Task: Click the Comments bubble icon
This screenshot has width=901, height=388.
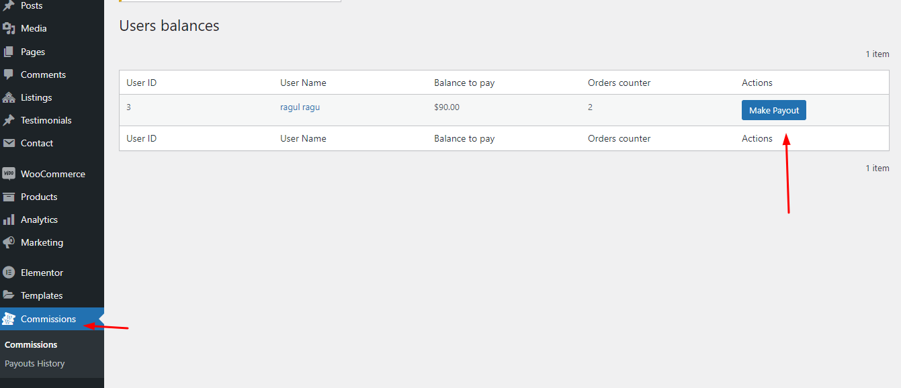Action: click(9, 75)
